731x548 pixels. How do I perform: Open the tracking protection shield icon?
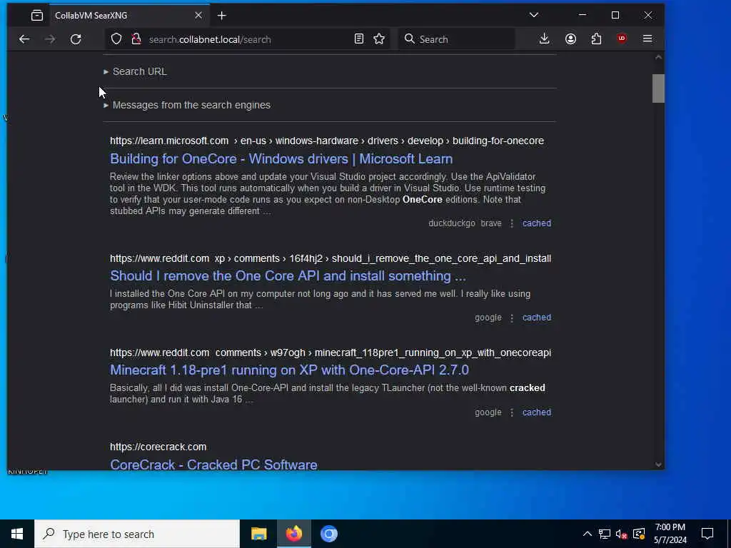pos(116,39)
